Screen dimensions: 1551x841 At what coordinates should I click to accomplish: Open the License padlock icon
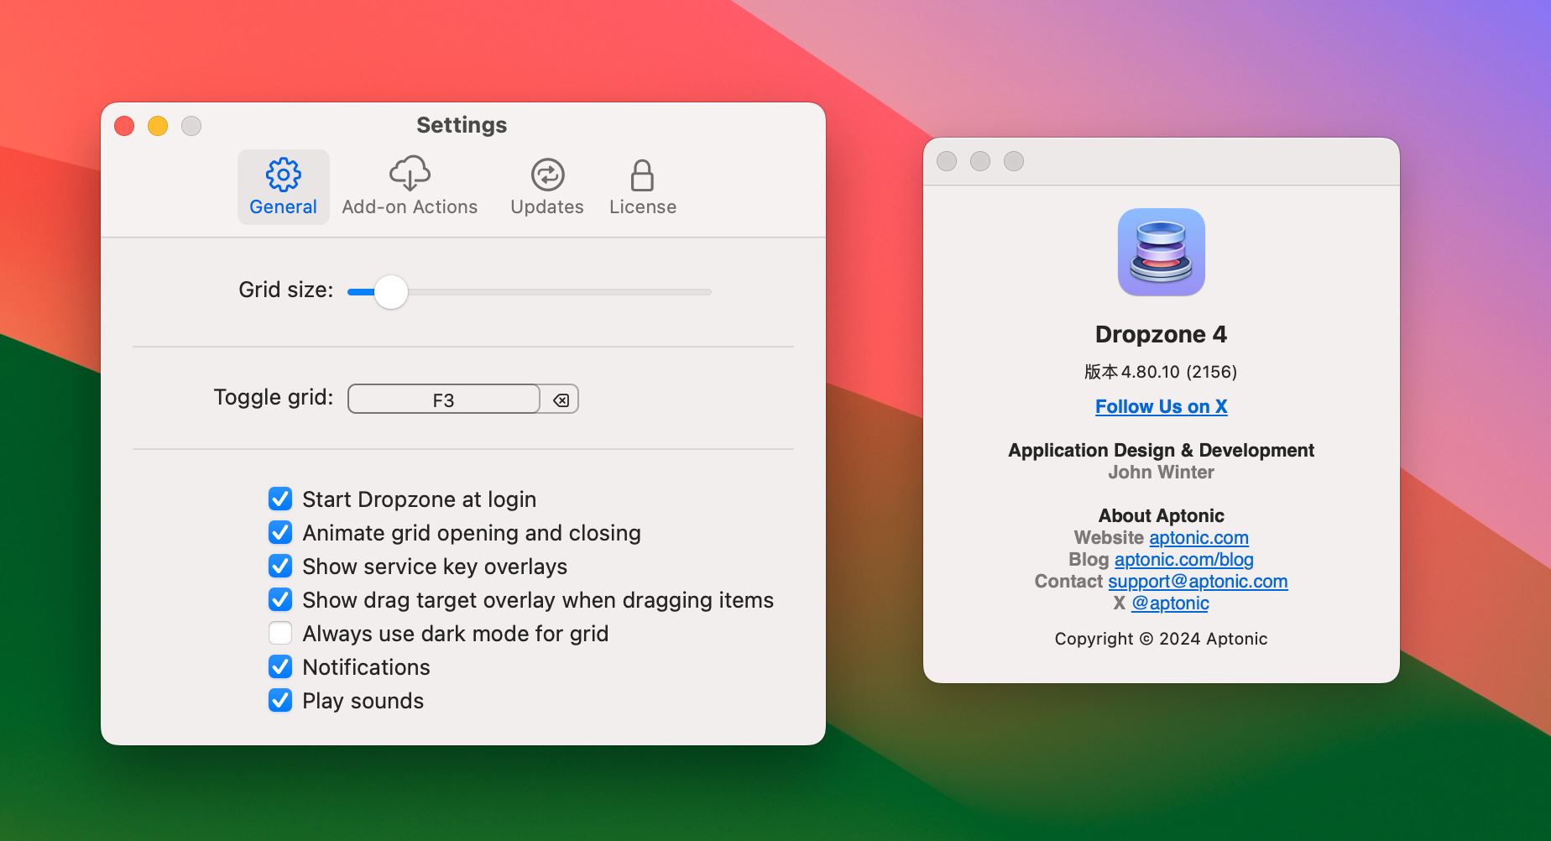click(642, 175)
